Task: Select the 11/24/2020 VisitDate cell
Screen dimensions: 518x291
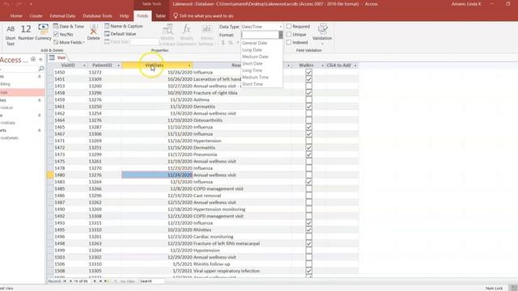Action: point(157,175)
